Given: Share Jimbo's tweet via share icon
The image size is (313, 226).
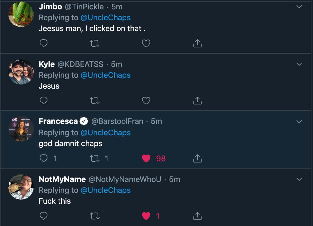Looking at the screenshot, I should [198, 43].
